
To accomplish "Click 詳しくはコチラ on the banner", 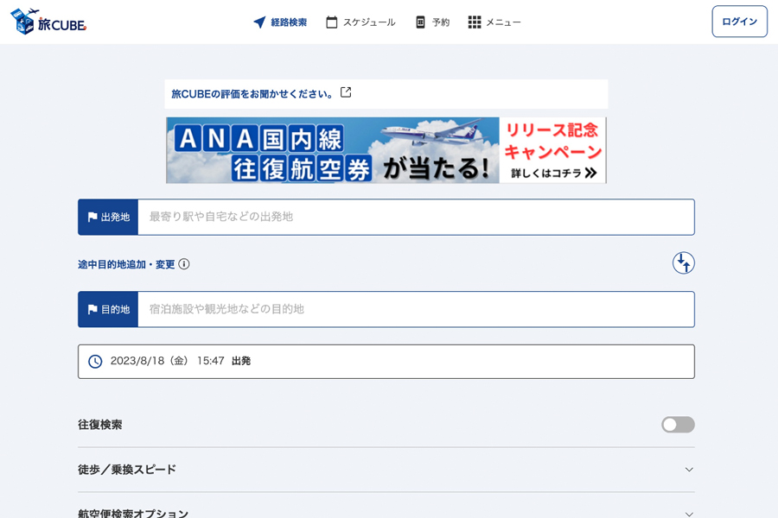I will point(553,173).
